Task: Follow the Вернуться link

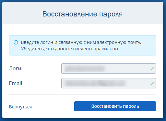Action: [x=20, y=107]
